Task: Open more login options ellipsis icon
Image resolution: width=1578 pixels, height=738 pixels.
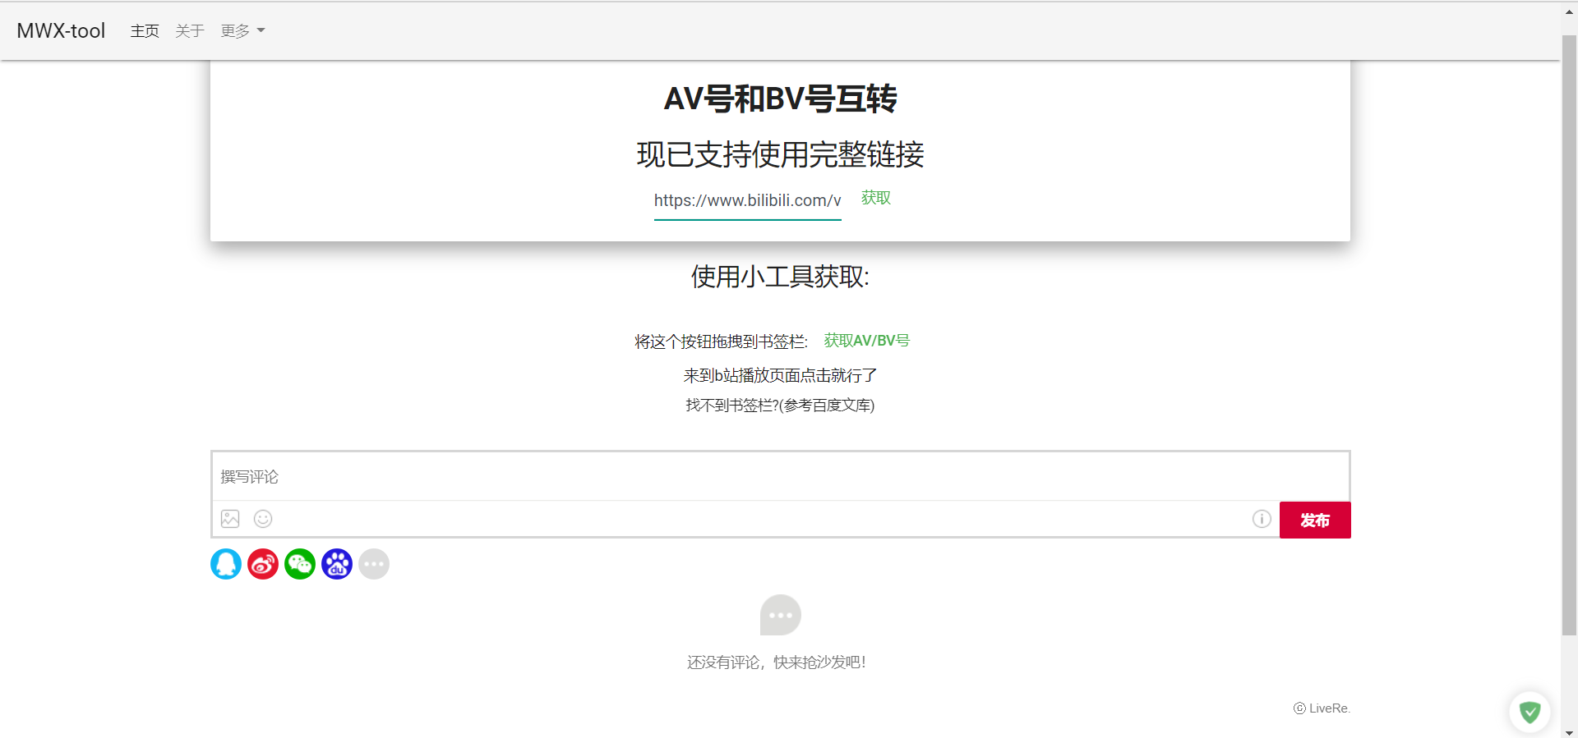Action: [374, 564]
